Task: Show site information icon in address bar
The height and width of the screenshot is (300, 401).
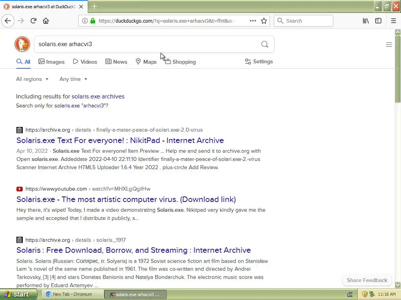Action: [x=85, y=21]
